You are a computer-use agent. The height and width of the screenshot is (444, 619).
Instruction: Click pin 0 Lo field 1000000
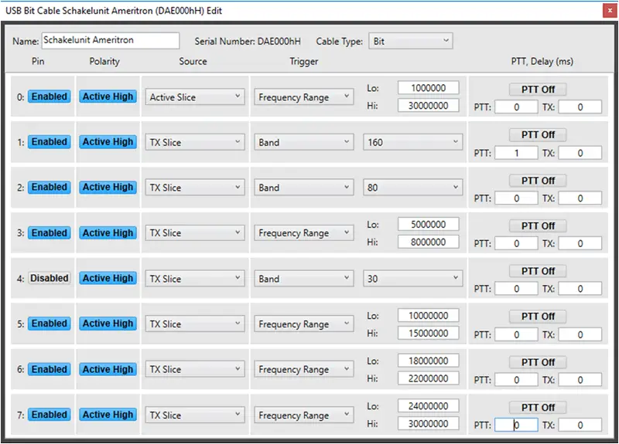429,88
